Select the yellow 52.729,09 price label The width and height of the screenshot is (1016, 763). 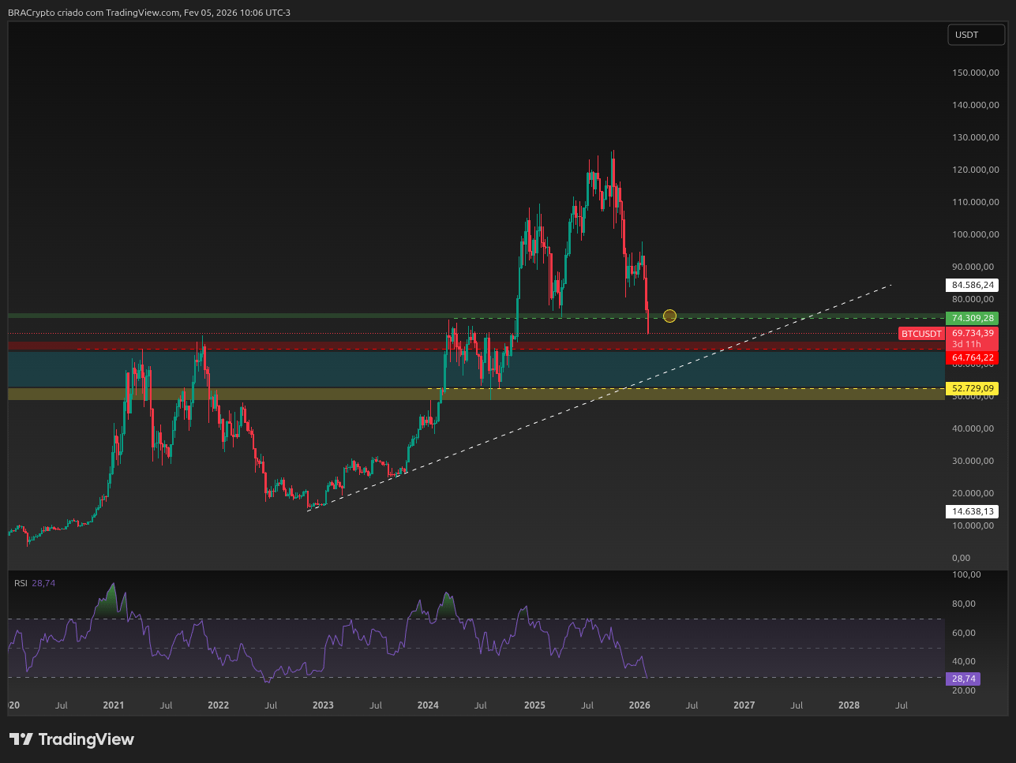click(973, 388)
